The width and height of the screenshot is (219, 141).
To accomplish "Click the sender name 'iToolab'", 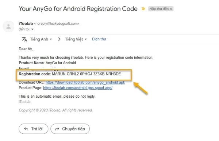I will click(x=26, y=24).
